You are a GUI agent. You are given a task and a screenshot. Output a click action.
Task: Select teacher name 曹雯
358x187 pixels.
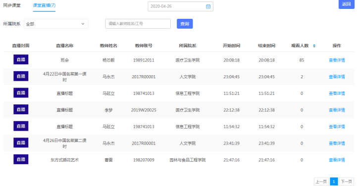pyautogui.click(x=108, y=160)
